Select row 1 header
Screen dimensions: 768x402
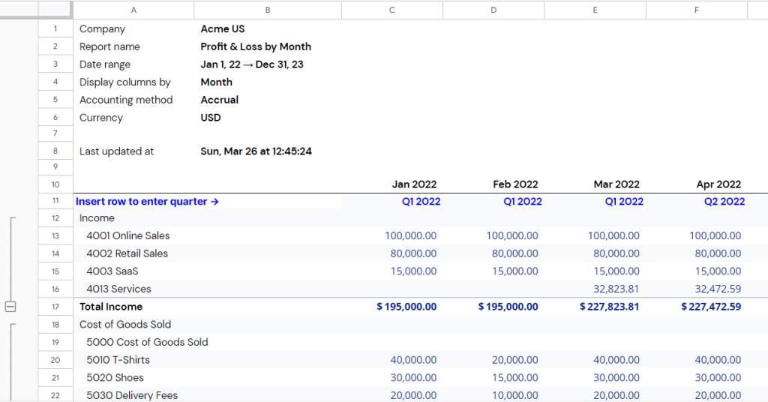[55, 29]
